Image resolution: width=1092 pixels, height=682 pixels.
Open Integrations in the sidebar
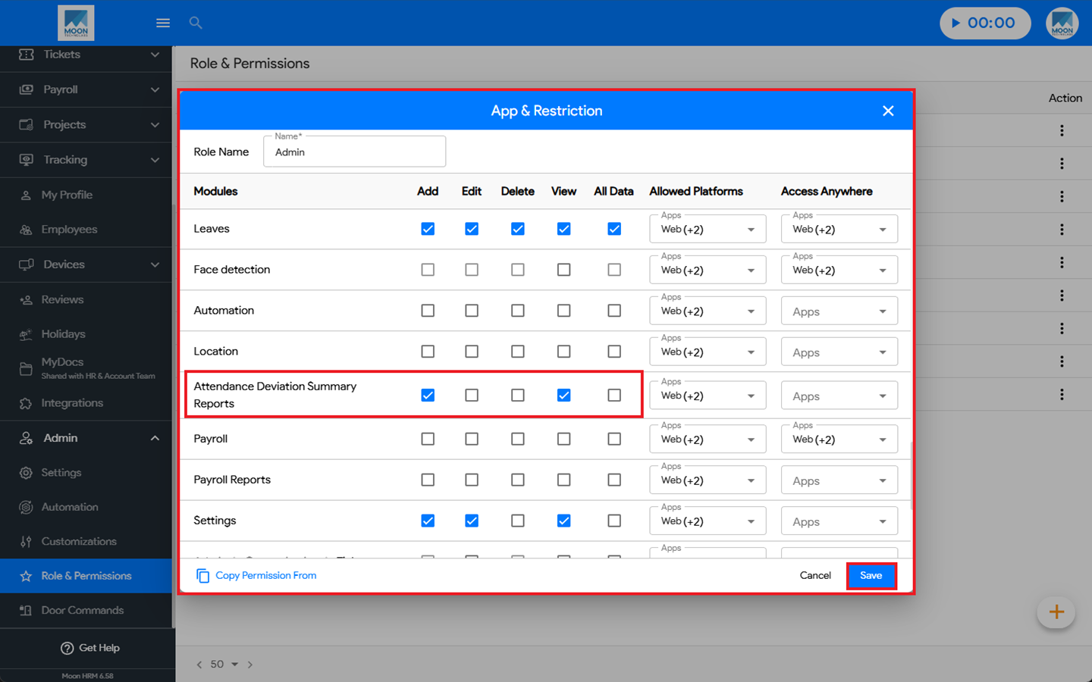point(72,403)
